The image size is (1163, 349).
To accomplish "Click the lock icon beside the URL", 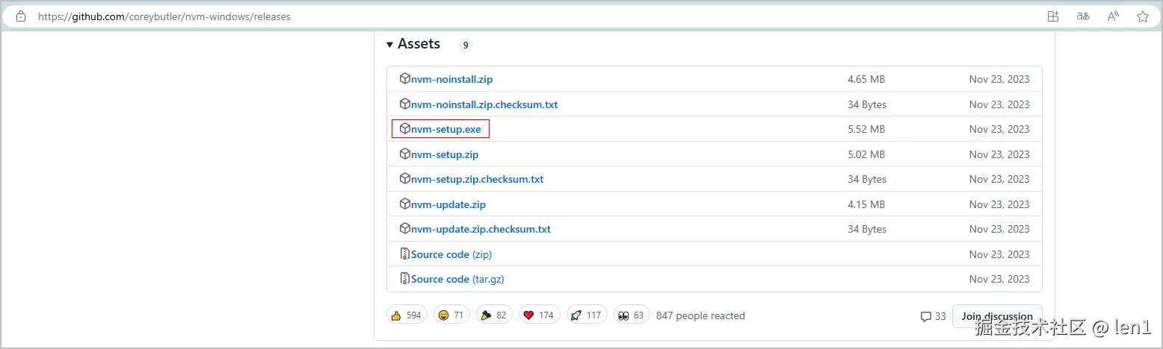I will point(21,16).
